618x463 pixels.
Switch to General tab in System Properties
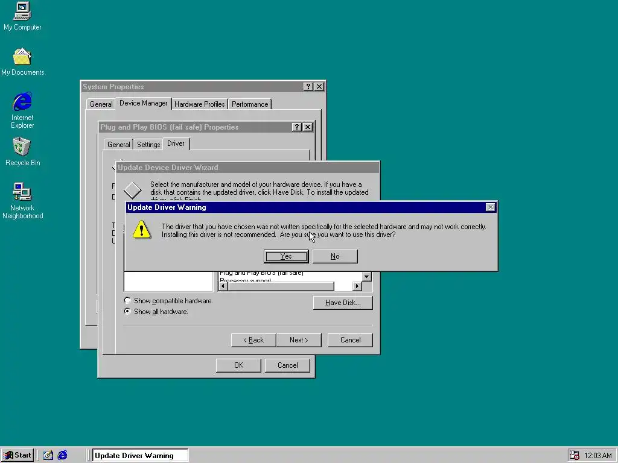101,104
